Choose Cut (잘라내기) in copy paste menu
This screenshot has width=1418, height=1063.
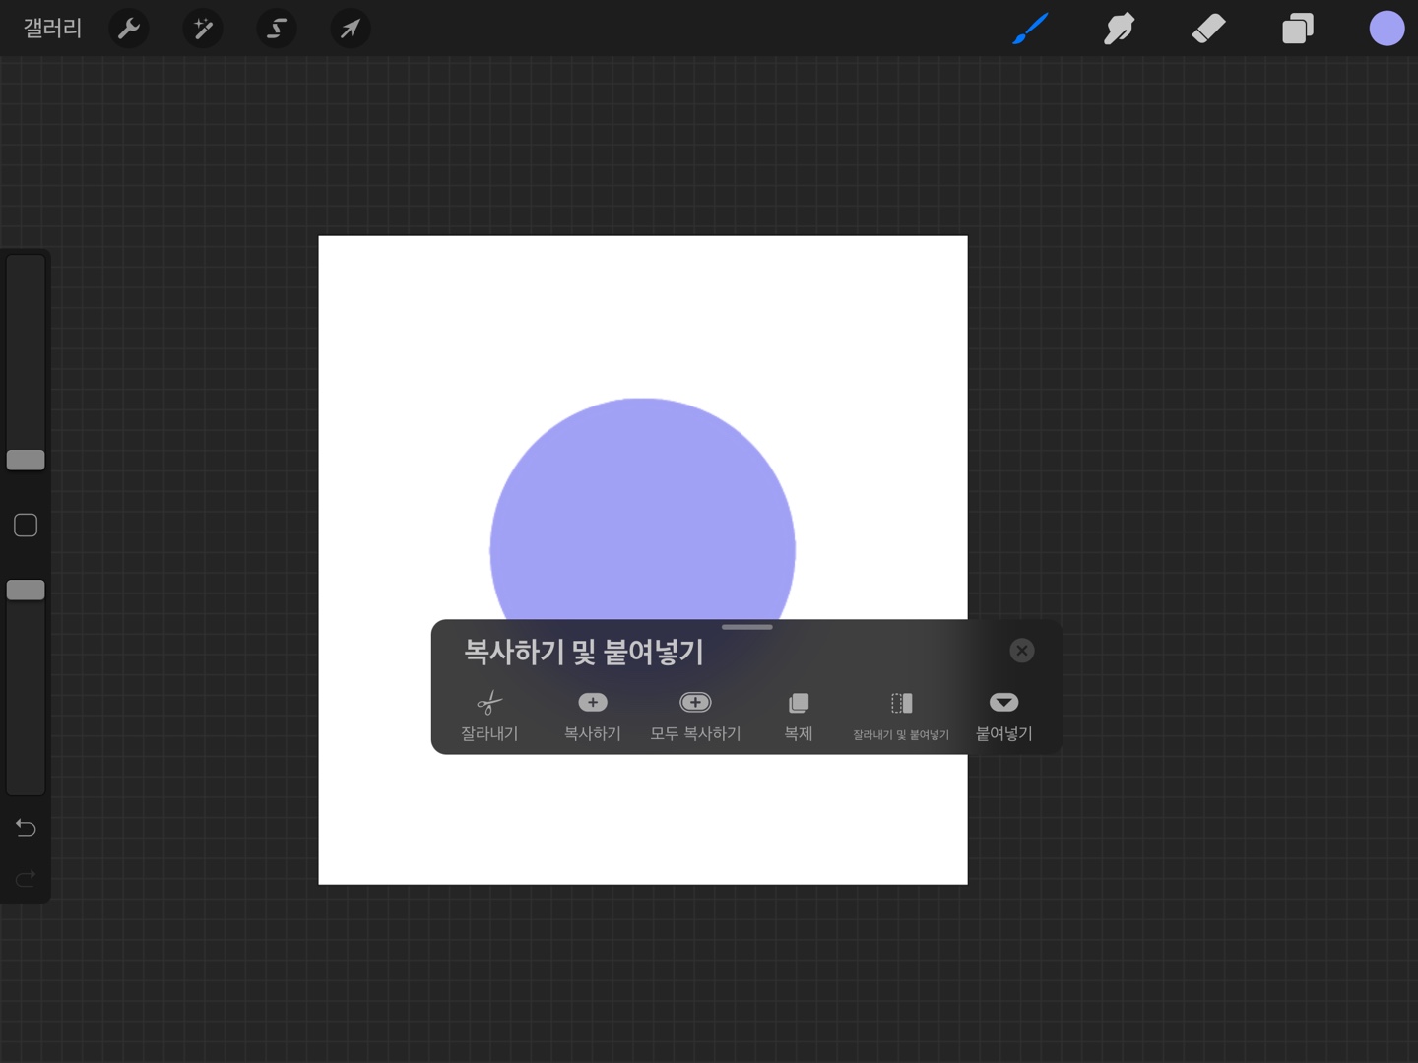(489, 716)
